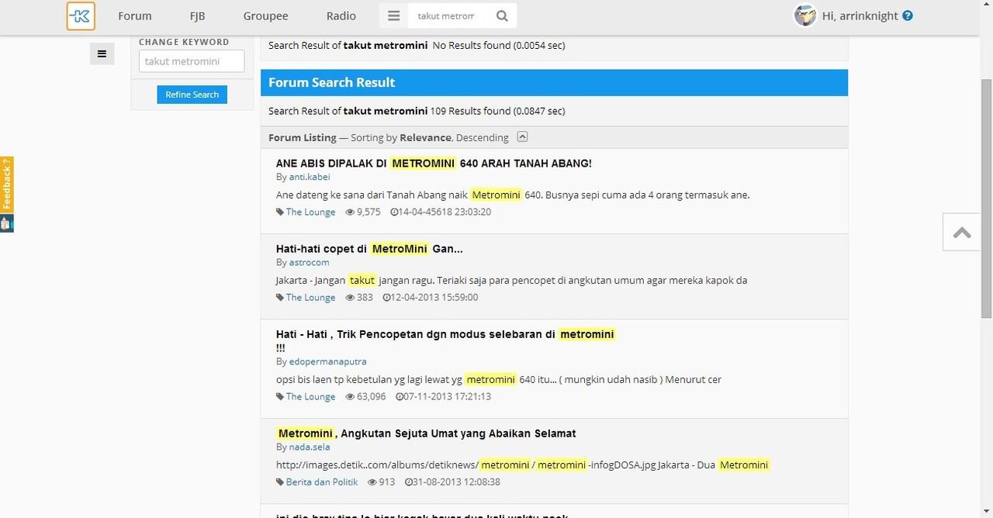Open The Lounge tag for edopermanaputra thread
The width and height of the screenshot is (993, 518).
tap(310, 396)
